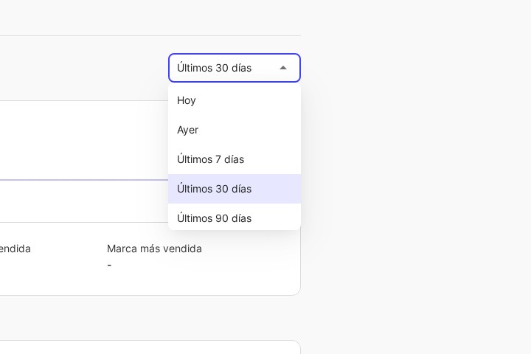531x354 pixels.
Task: Pick the highlighted Últimos 30 días option
Action: 235,189
